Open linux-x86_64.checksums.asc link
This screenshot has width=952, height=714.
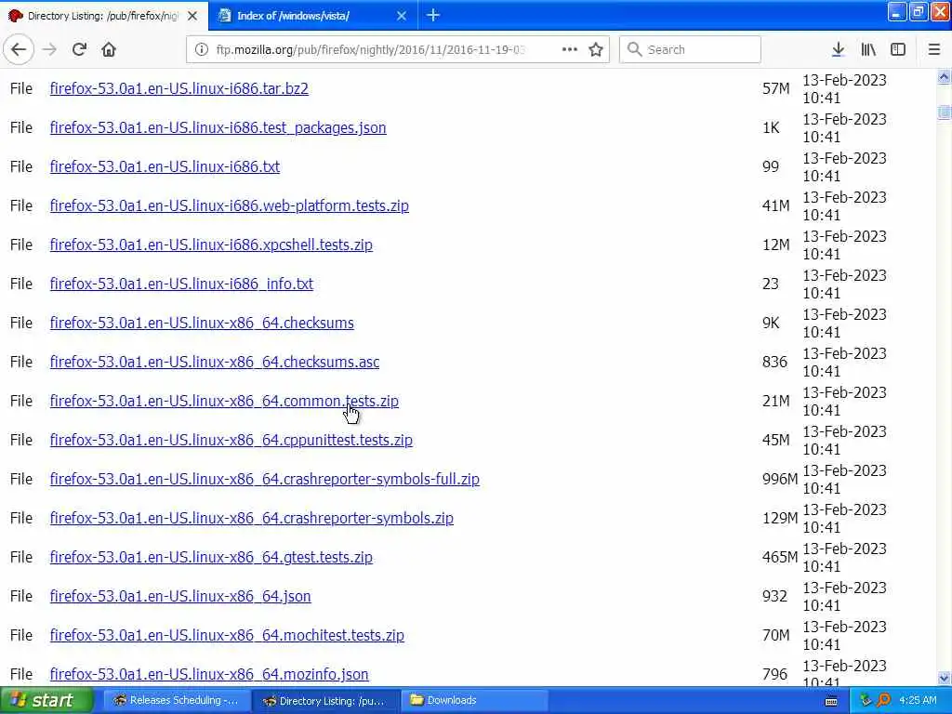tap(215, 362)
